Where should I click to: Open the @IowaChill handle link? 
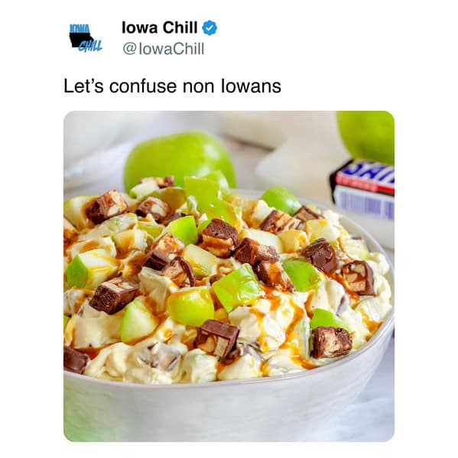(x=164, y=48)
